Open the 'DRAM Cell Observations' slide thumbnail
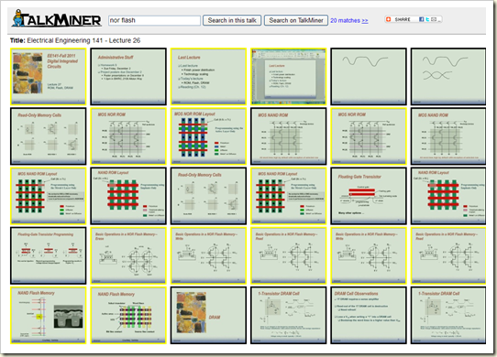The height and width of the screenshot is (357, 497). [369, 315]
